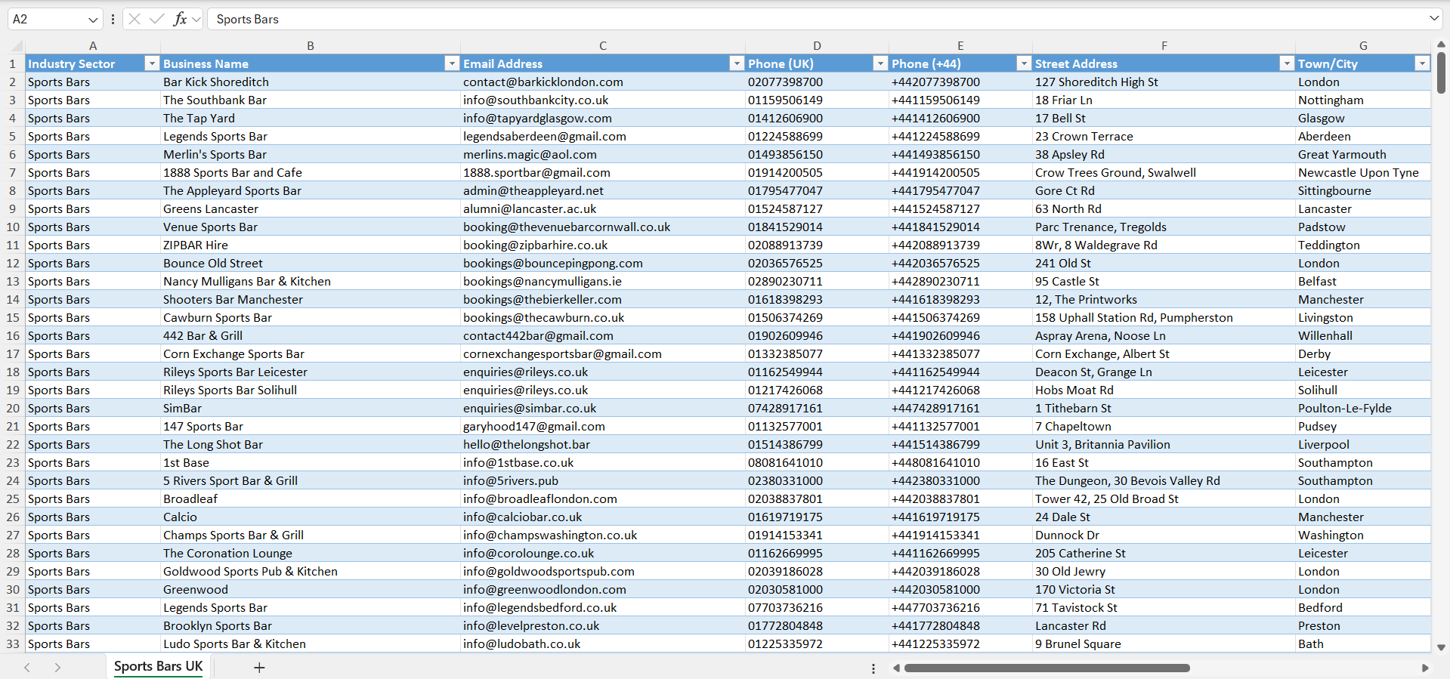Image resolution: width=1450 pixels, height=679 pixels.
Task: Select the Nancy Mulligans Bar & Kitchen cell
Action: point(311,282)
